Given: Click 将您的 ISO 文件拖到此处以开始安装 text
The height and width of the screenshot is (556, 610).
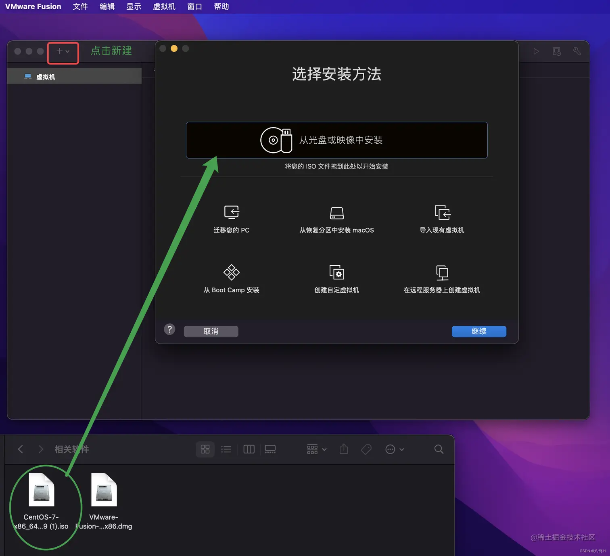Looking at the screenshot, I should click(x=336, y=166).
